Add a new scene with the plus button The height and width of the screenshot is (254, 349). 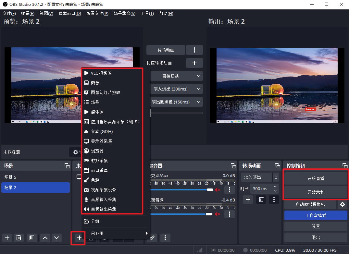7,238
